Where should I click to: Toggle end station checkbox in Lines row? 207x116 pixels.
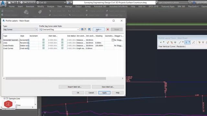(62, 43)
